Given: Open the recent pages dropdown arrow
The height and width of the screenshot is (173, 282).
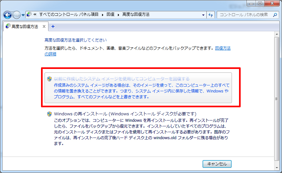Looking at the screenshot, I should coord(23,15).
